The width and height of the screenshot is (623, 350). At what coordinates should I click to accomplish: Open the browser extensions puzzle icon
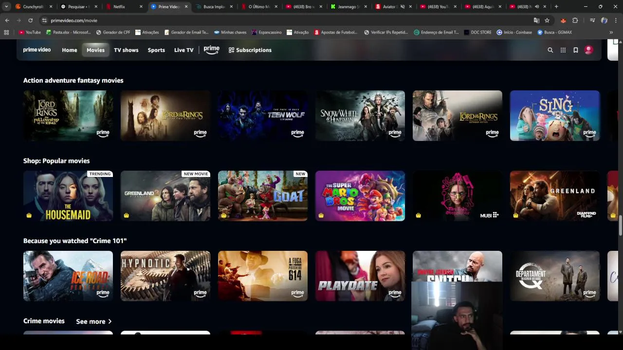[x=575, y=20]
